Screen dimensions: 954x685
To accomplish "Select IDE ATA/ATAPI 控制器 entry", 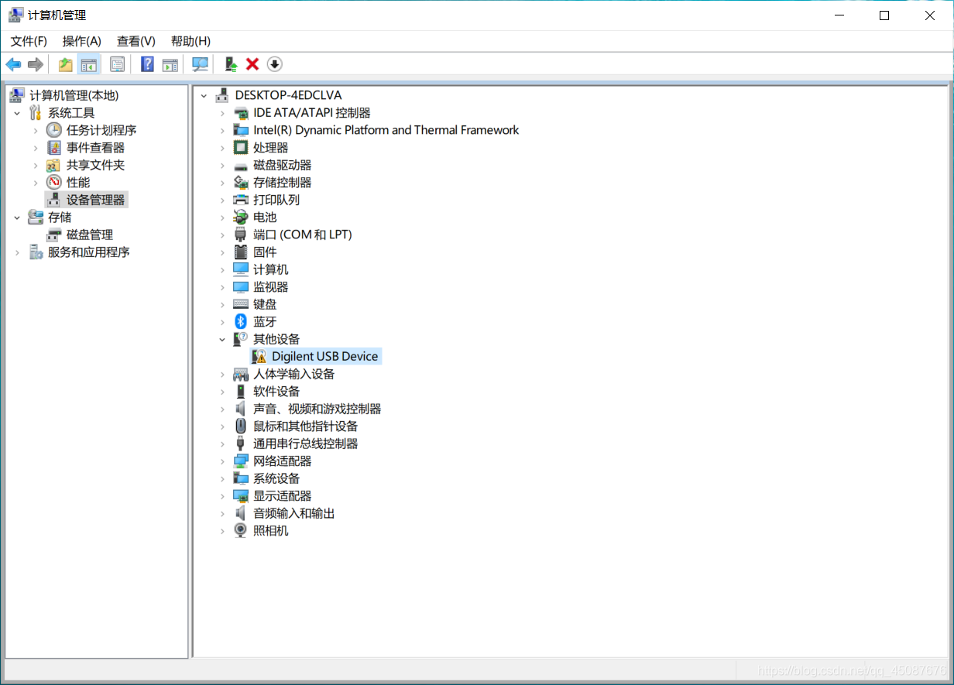I will pyautogui.click(x=312, y=112).
